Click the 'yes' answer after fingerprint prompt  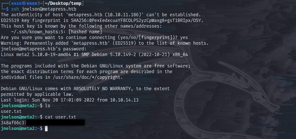[184, 37]
